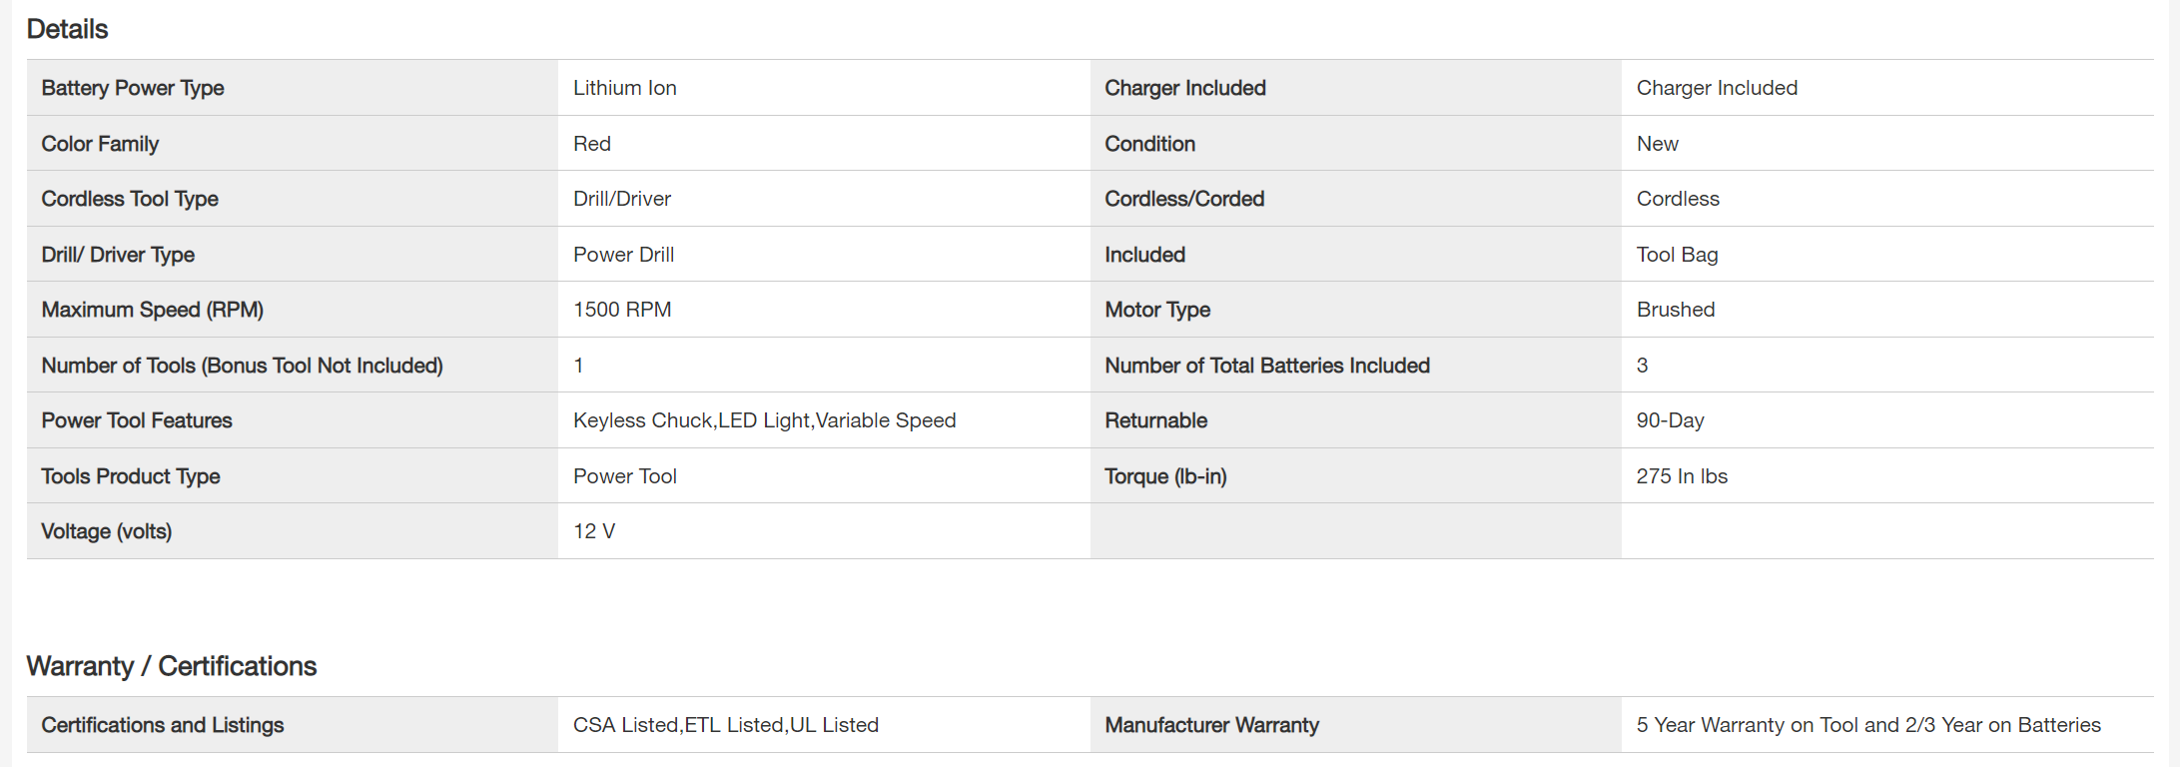Select the Brushed motor type value
2180x767 pixels.
(1676, 310)
